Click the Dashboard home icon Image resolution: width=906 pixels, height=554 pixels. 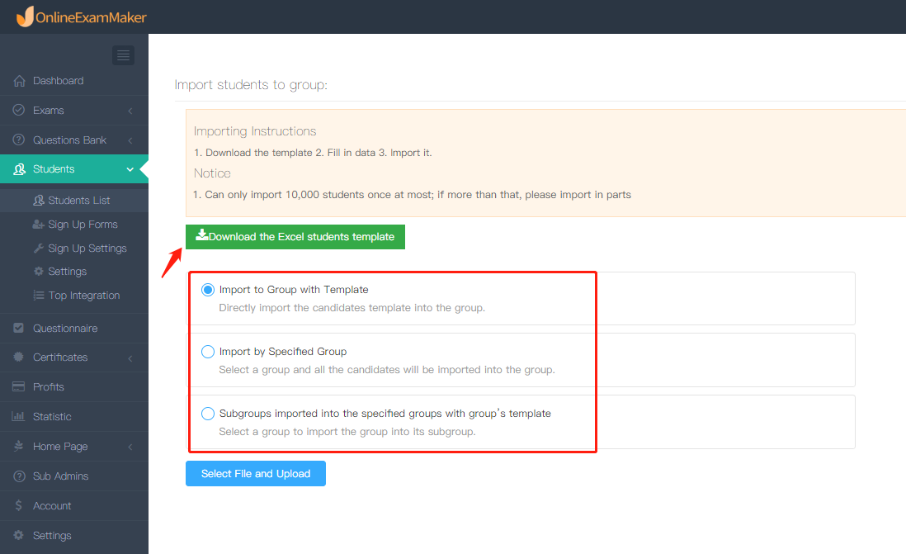[x=19, y=81]
